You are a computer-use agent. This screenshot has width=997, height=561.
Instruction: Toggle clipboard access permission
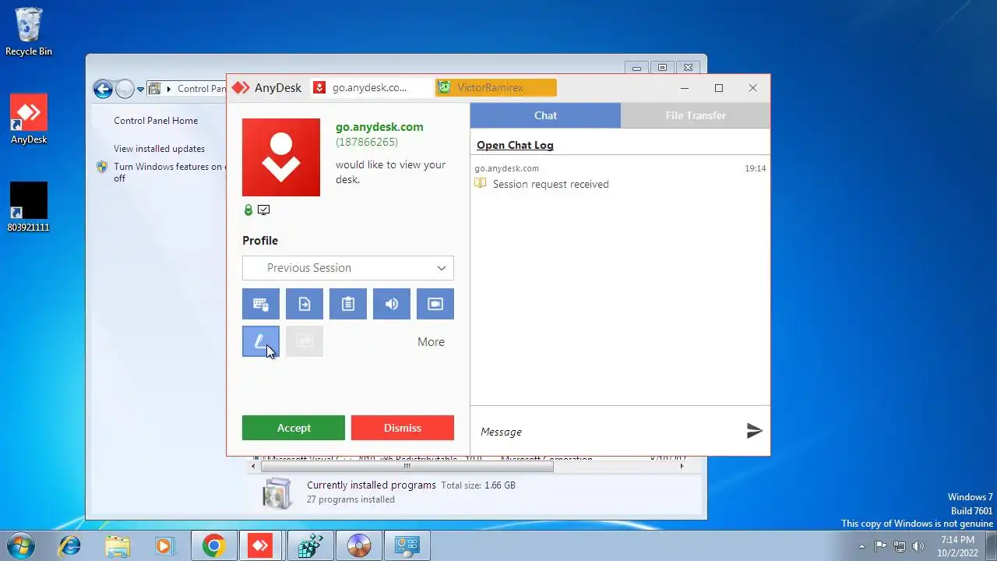pyautogui.click(x=348, y=304)
